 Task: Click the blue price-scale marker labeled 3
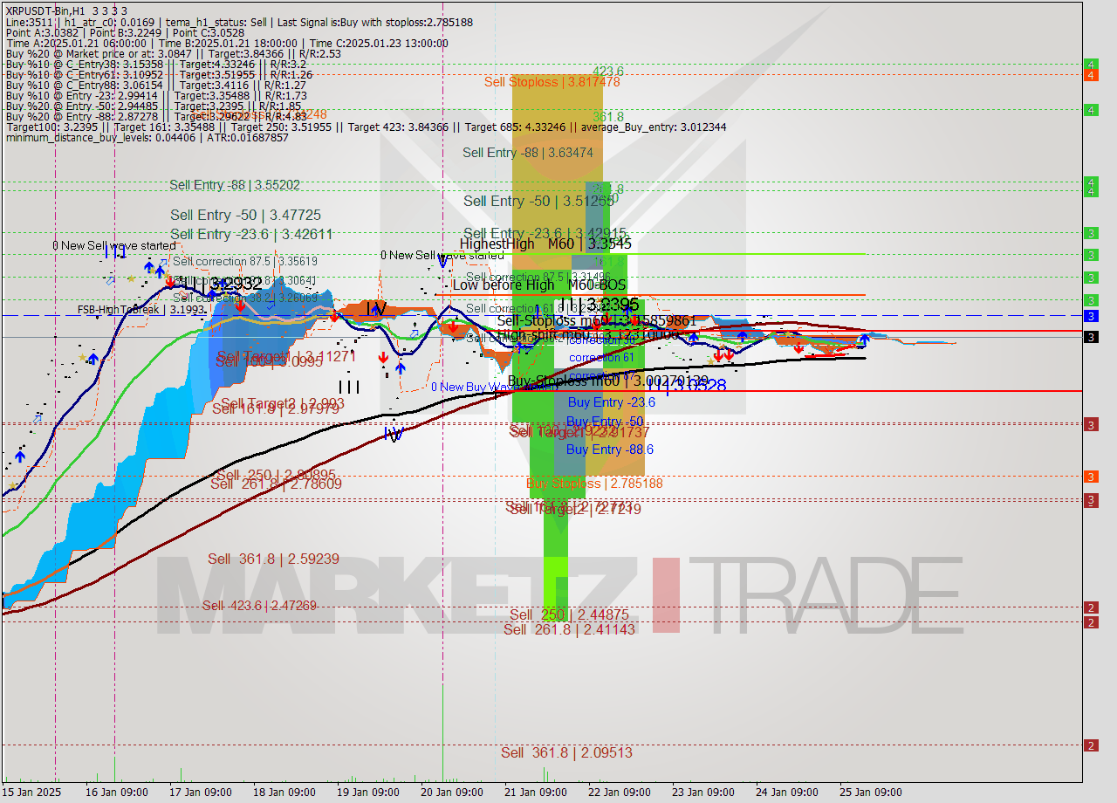(x=1091, y=316)
